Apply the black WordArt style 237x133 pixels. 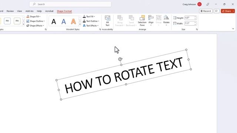(x=54, y=21)
